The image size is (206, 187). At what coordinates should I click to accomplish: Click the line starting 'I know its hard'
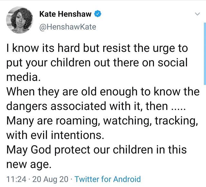[x=97, y=48]
